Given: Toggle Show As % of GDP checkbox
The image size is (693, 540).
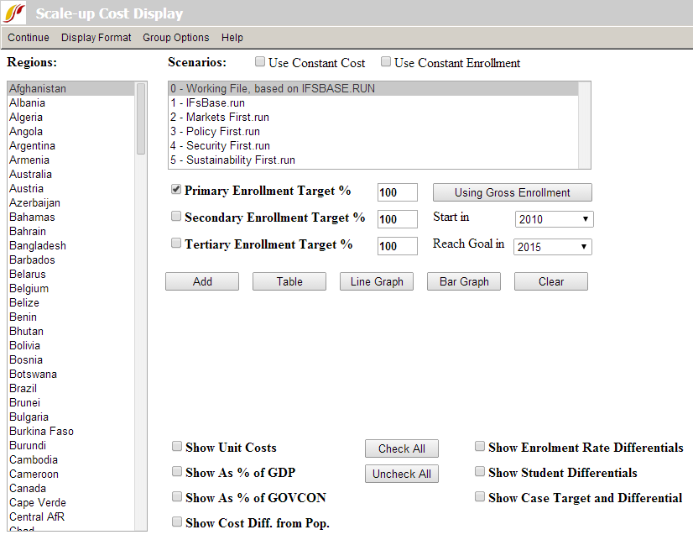Looking at the screenshot, I should point(177,472).
